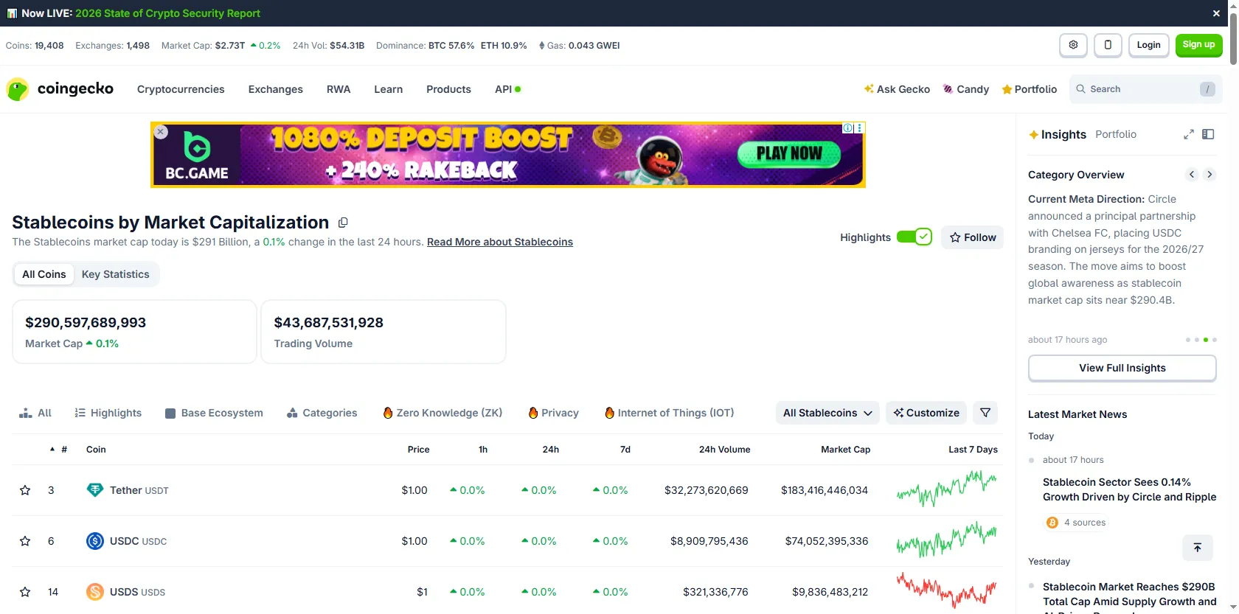Click the Customize button
The image size is (1239, 614).
[x=926, y=413]
